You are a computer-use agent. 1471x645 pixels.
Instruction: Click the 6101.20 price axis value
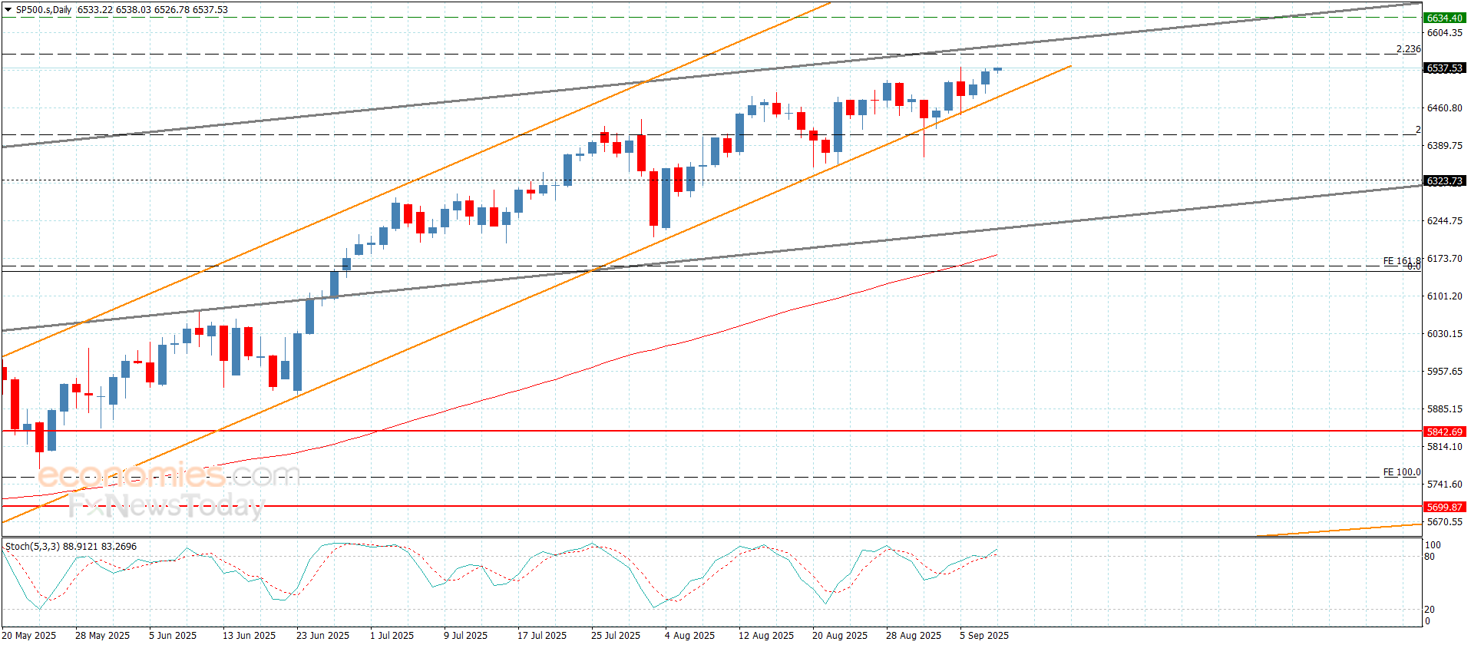click(x=1444, y=296)
